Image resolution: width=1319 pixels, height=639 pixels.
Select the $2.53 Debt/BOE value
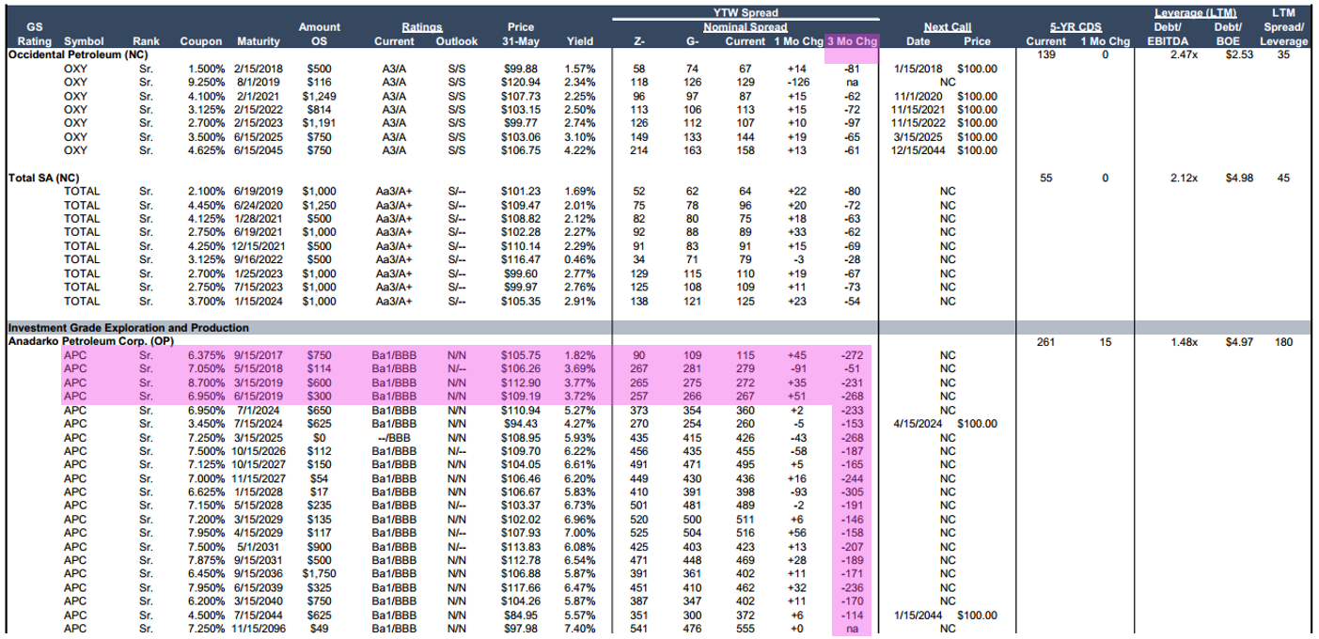pos(1238,55)
